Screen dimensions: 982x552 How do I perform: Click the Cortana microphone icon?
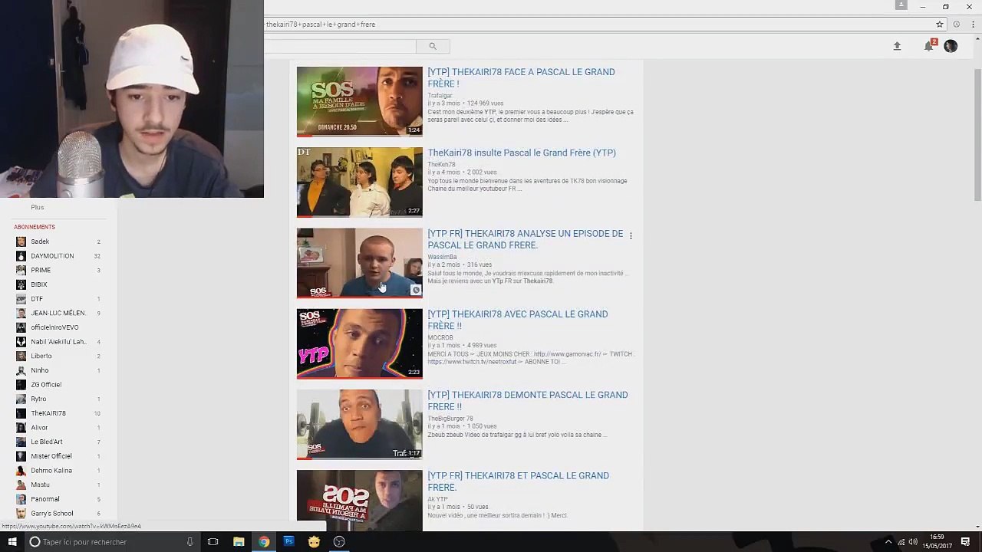click(x=189, y=542)
